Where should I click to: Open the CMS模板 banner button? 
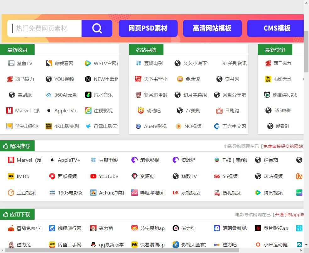(x=275, y=28)
